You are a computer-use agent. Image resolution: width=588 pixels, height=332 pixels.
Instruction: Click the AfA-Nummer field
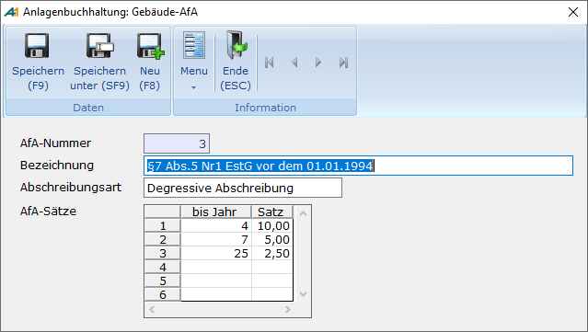(x=177, y=143)
